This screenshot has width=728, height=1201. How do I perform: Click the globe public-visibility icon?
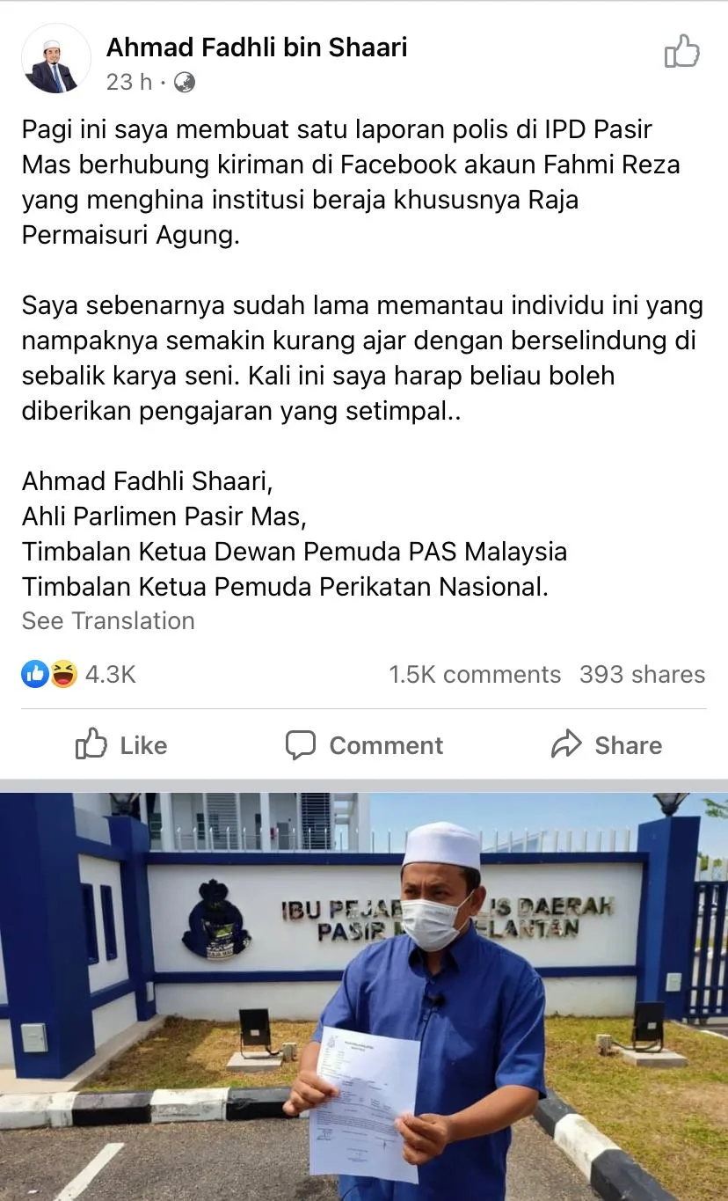point(185,83)
